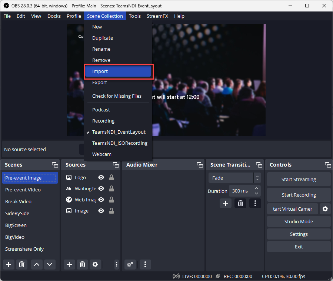Lock the Logo source
Screen dimensions: 333x281
coord(111,177)
